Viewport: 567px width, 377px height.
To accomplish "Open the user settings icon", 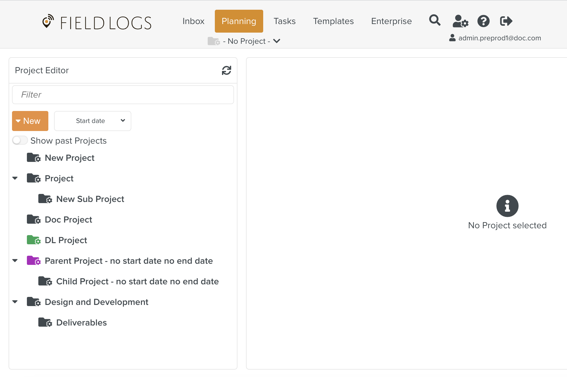I will click(460, 21).
